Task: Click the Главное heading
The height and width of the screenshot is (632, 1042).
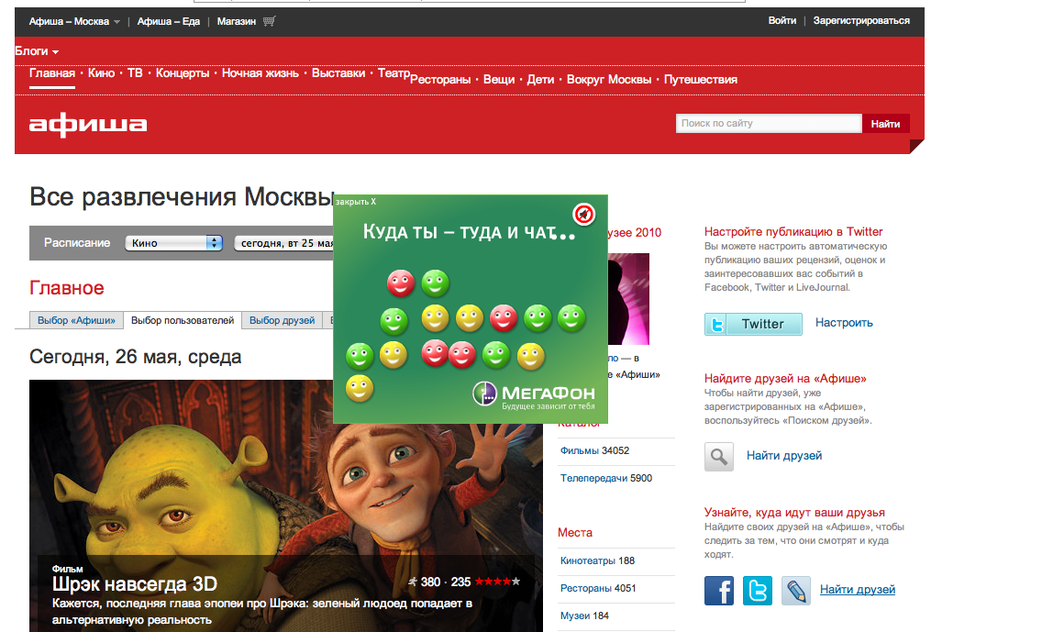Action: tap(66, 288)
